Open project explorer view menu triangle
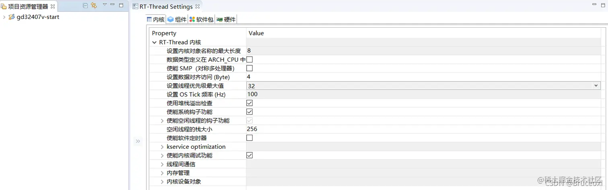Image resolution: width=608 pixels, height=190 pixels. point(105,5)
